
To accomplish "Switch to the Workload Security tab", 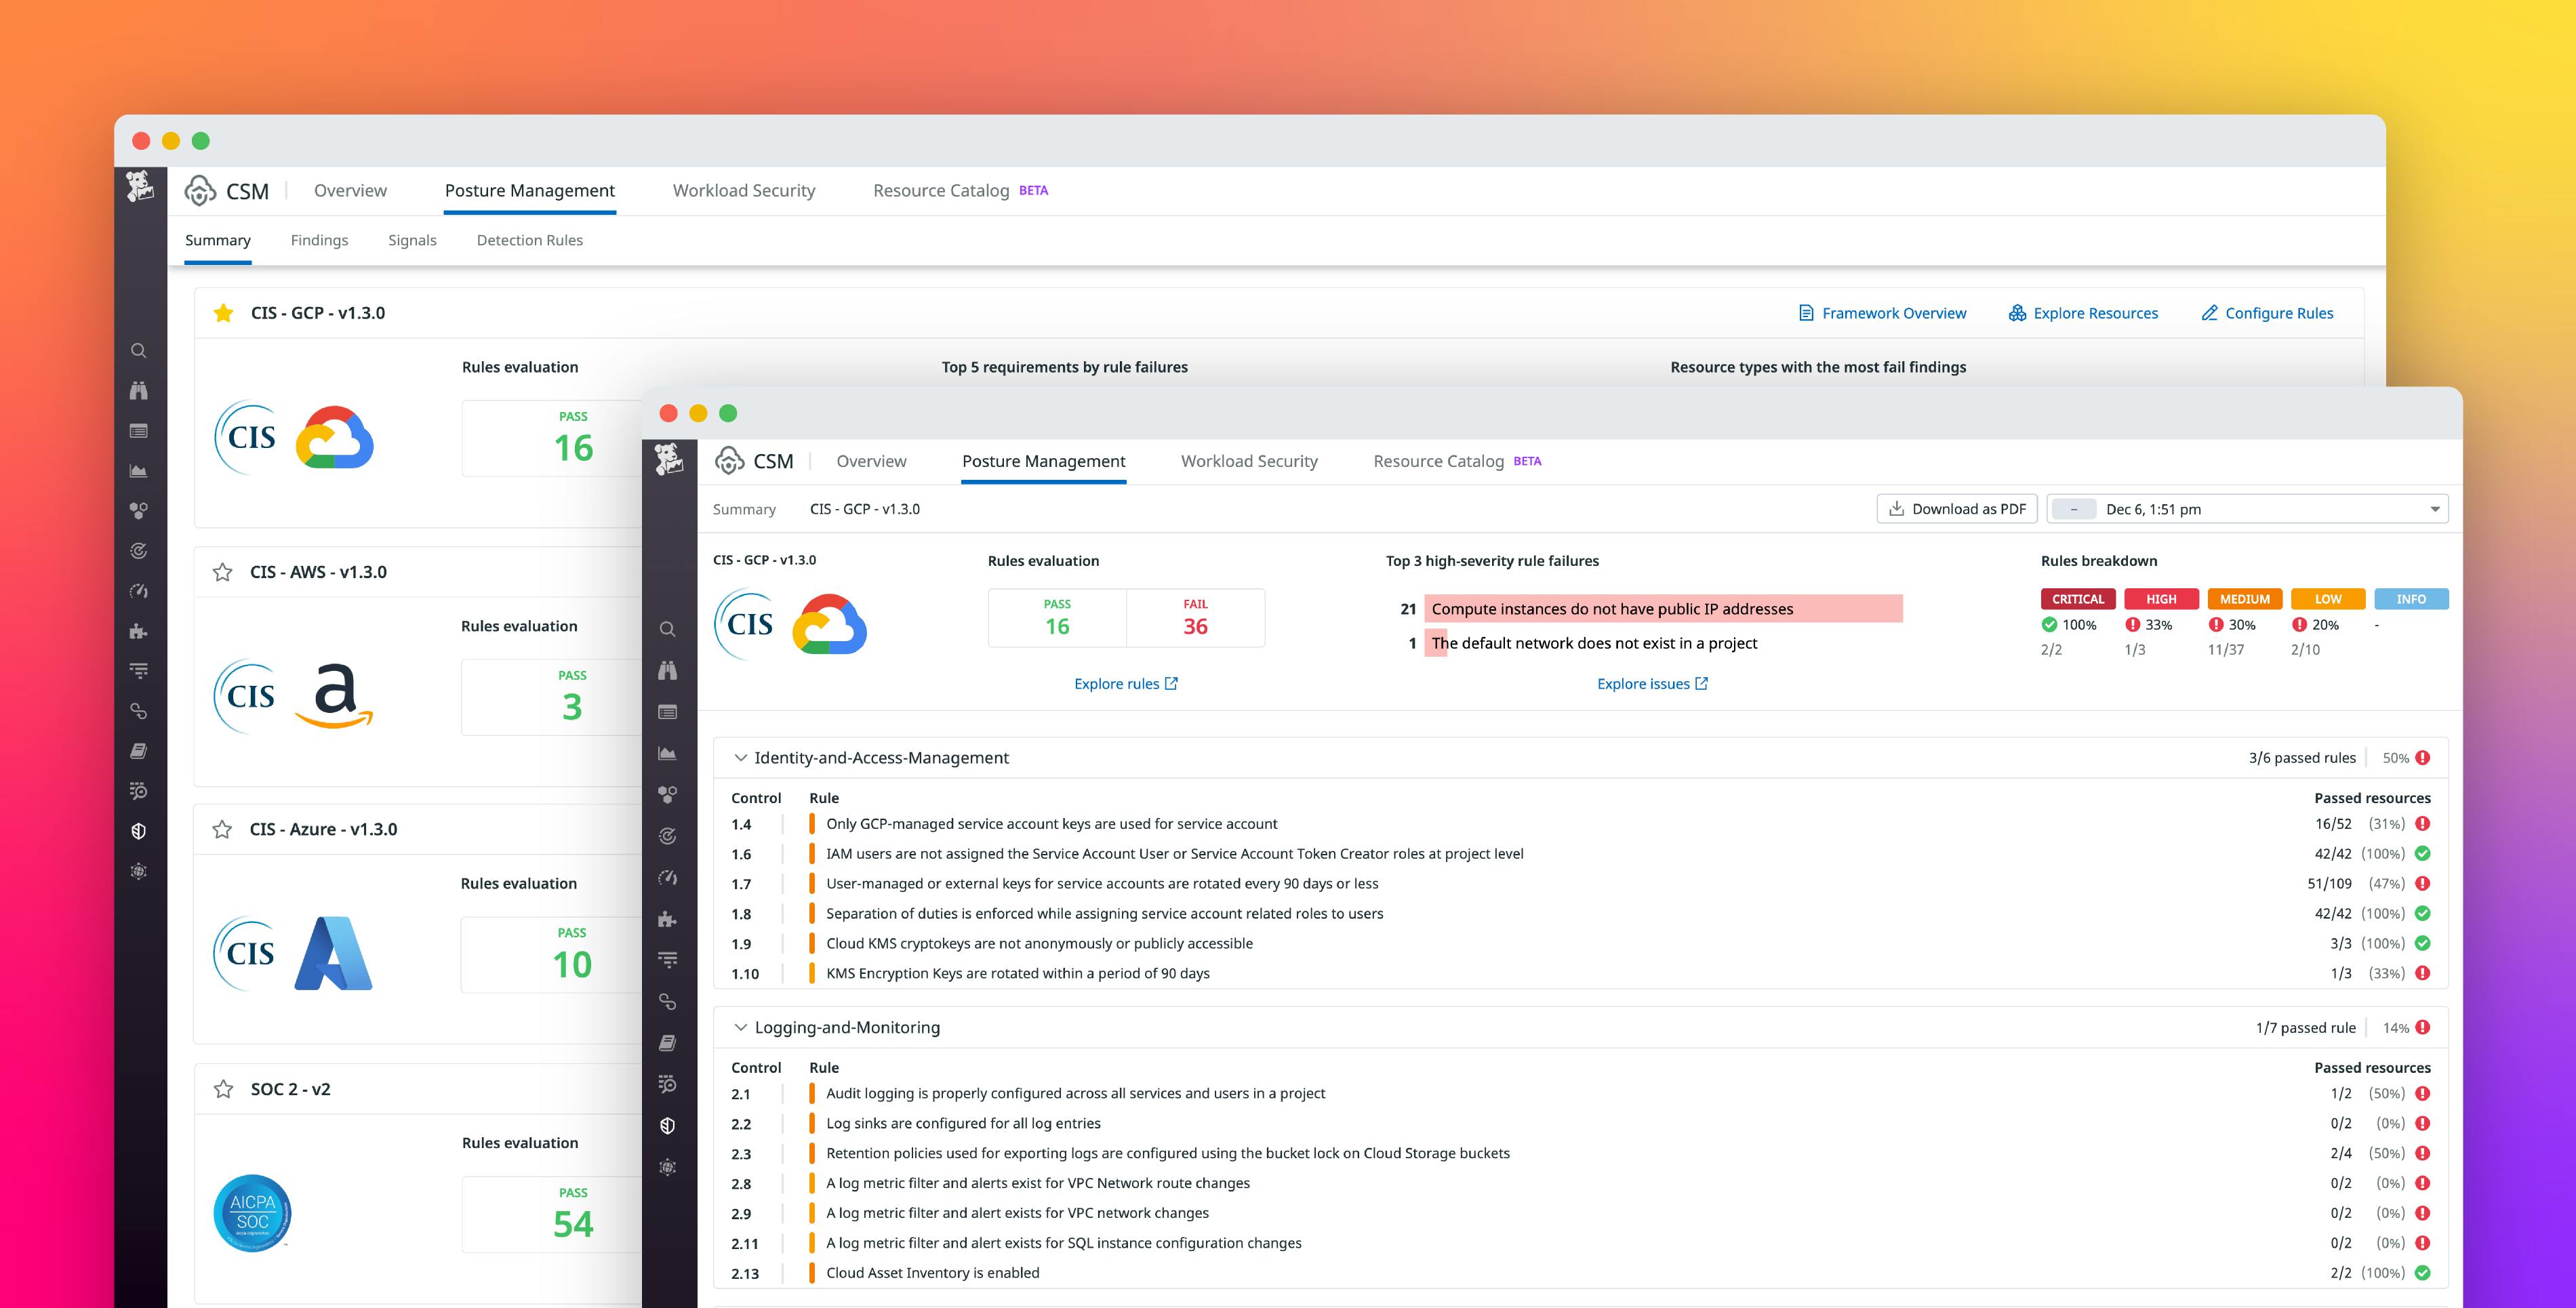I will (1249, 461).
